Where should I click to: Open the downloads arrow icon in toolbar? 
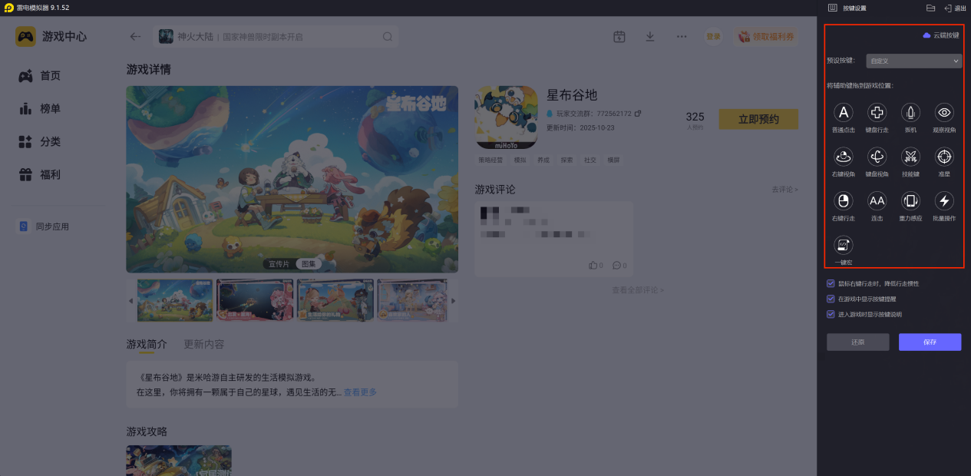pos(650,36)
